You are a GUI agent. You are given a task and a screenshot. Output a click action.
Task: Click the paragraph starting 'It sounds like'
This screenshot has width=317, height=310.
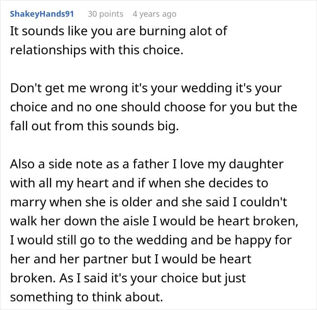[119, 41]
